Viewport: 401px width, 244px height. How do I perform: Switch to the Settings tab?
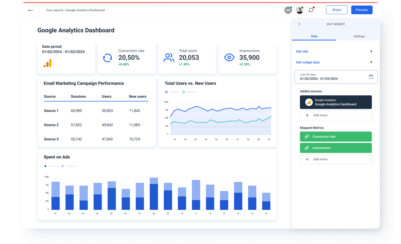359,36
